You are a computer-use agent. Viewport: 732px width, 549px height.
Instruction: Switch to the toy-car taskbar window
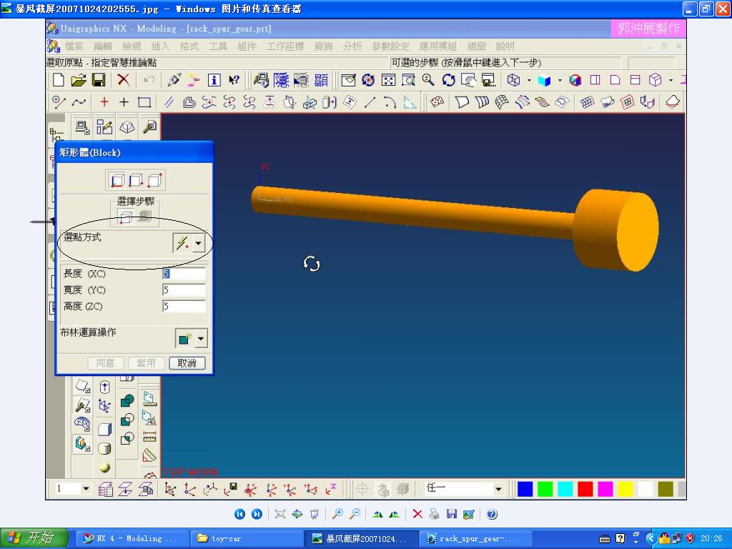[x=247, y=538]
